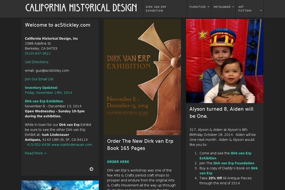Image resolution: width=285 pixels, height=190 pixels.
Task: Open the Metalware menu
Action: [222, 7]
